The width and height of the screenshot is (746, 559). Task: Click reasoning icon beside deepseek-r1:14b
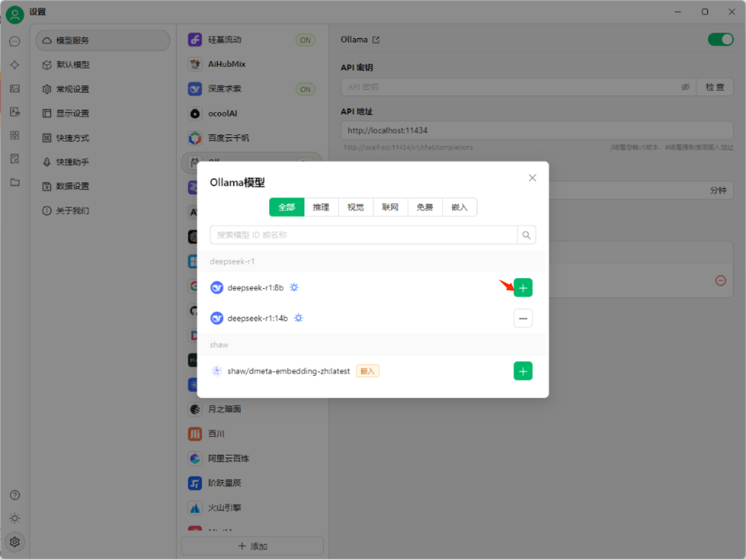tap(299, 318)
